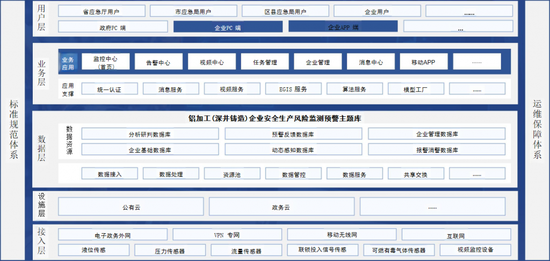Click the VPN 专网 access box
Image resolution: width=550 pixels, height=261 pixels.
coord(227,235)
